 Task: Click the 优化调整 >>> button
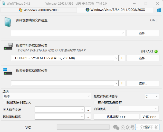click(x=116, y=117)
